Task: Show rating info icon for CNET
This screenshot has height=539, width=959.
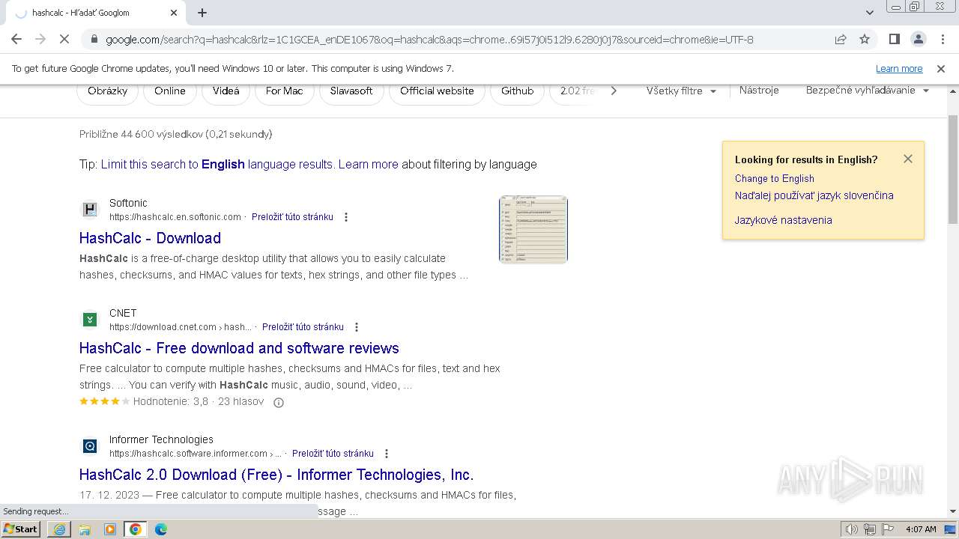Action: 279,403
